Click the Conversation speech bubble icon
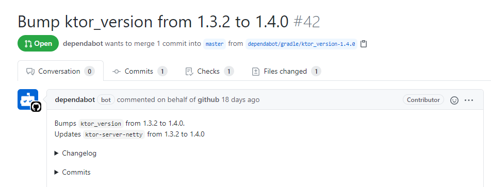 tap(30, 72)
